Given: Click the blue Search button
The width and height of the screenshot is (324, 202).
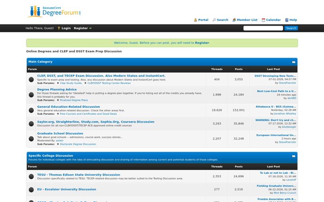Looking at the screenshot, I should pos(291,28).
